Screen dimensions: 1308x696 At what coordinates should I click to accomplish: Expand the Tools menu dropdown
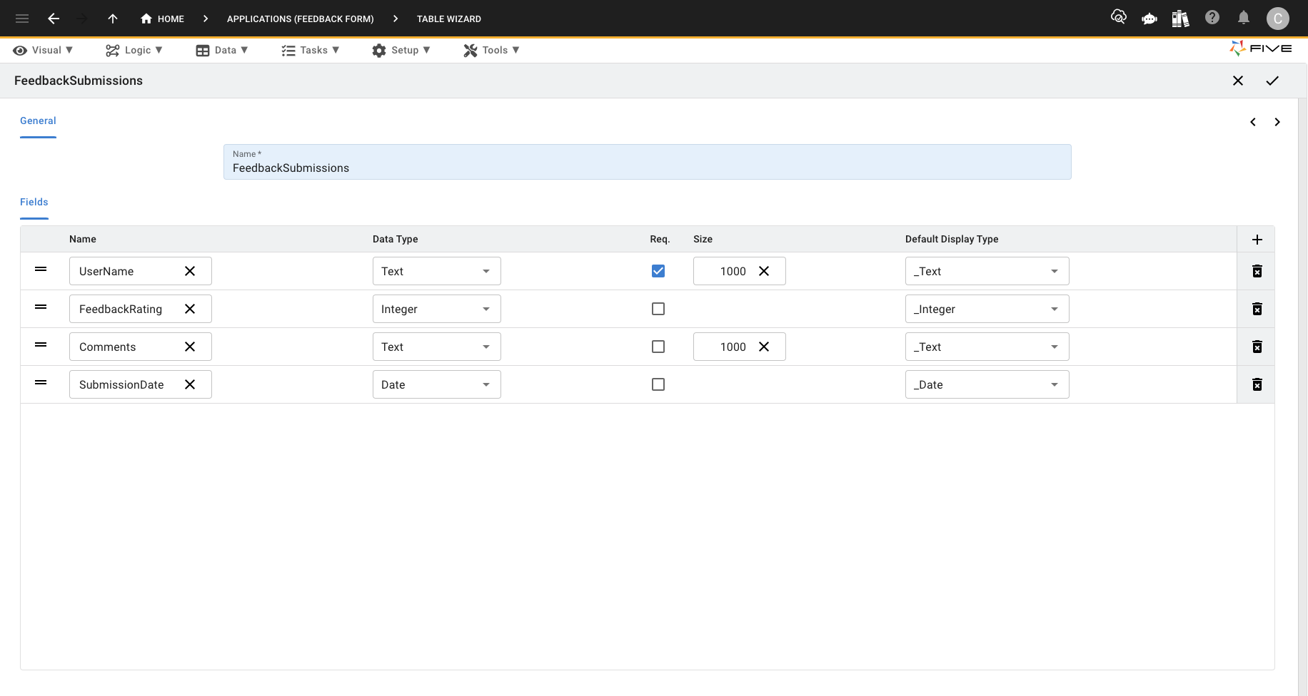[491, 50]
